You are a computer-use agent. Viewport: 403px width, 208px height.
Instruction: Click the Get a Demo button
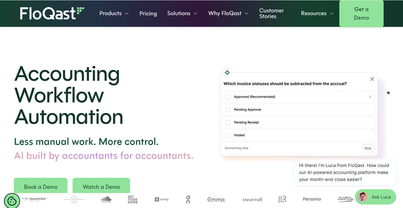(x=361, y=13)
